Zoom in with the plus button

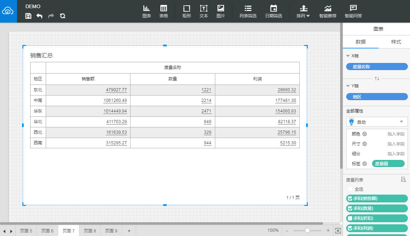click(328, 230)
